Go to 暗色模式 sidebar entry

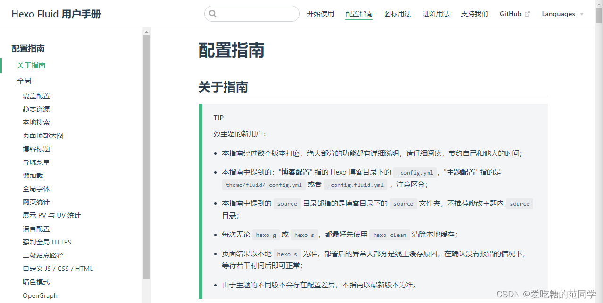(x=36, y=282)
